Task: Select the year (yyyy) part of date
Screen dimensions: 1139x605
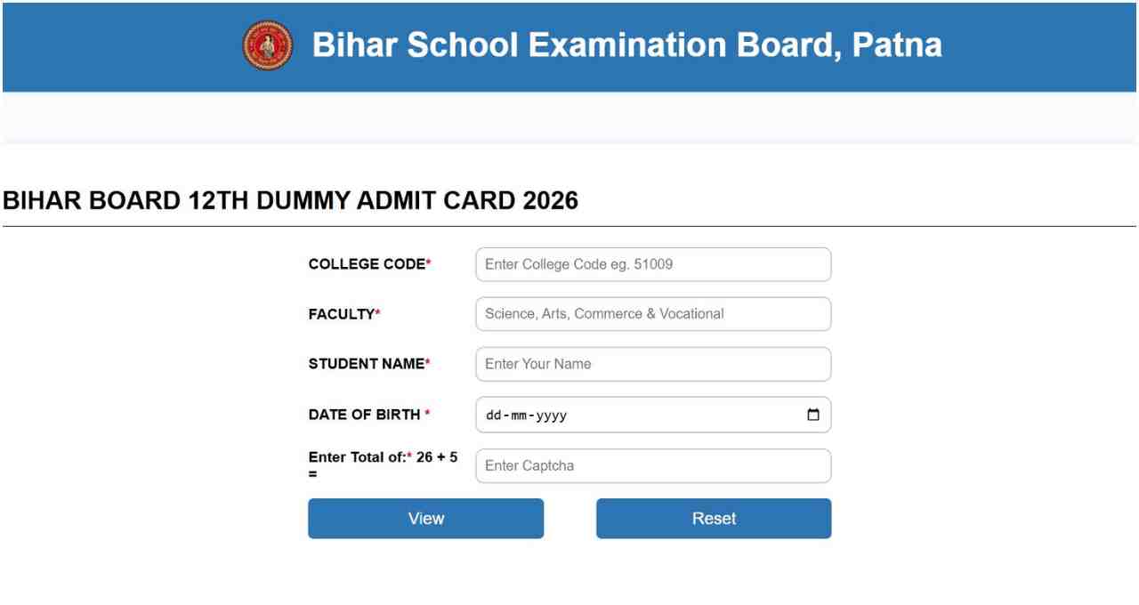Action: point(548,415)
